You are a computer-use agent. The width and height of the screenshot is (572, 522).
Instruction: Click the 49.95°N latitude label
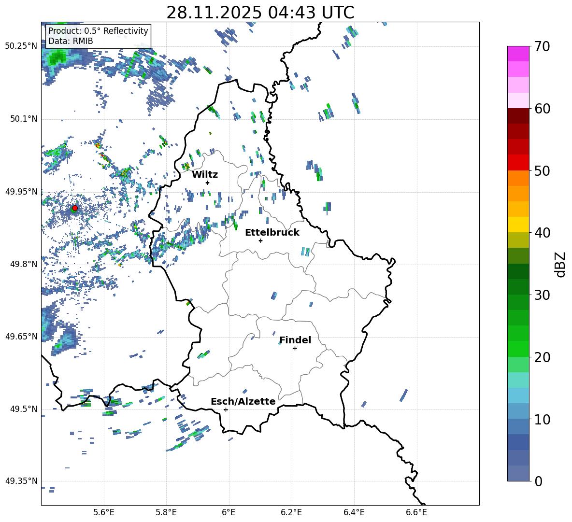21,191
